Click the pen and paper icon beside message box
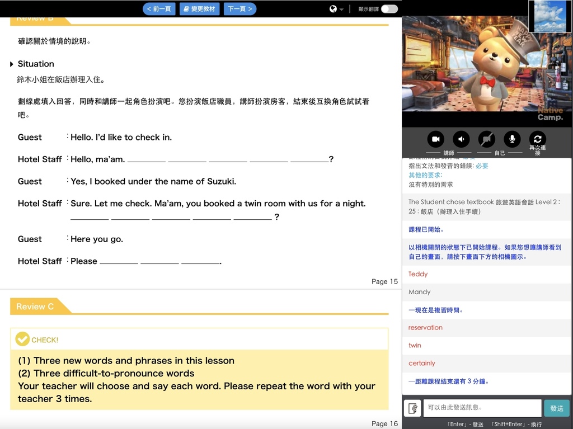 coord(412,408)
